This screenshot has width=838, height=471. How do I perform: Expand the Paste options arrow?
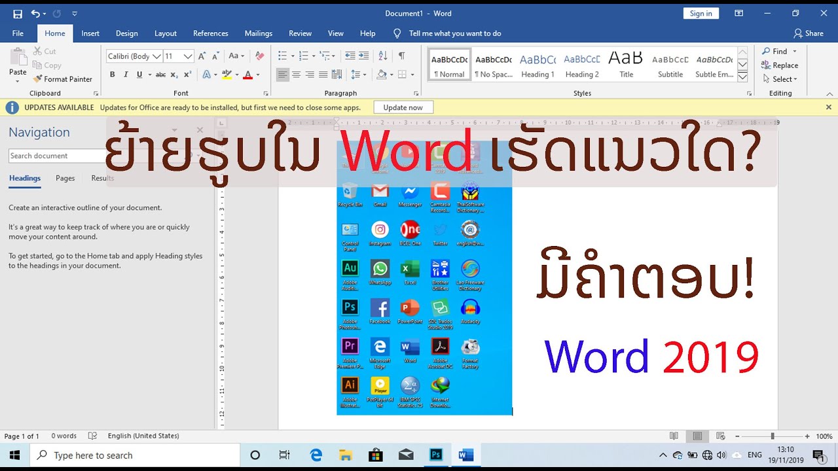[18, 82]
